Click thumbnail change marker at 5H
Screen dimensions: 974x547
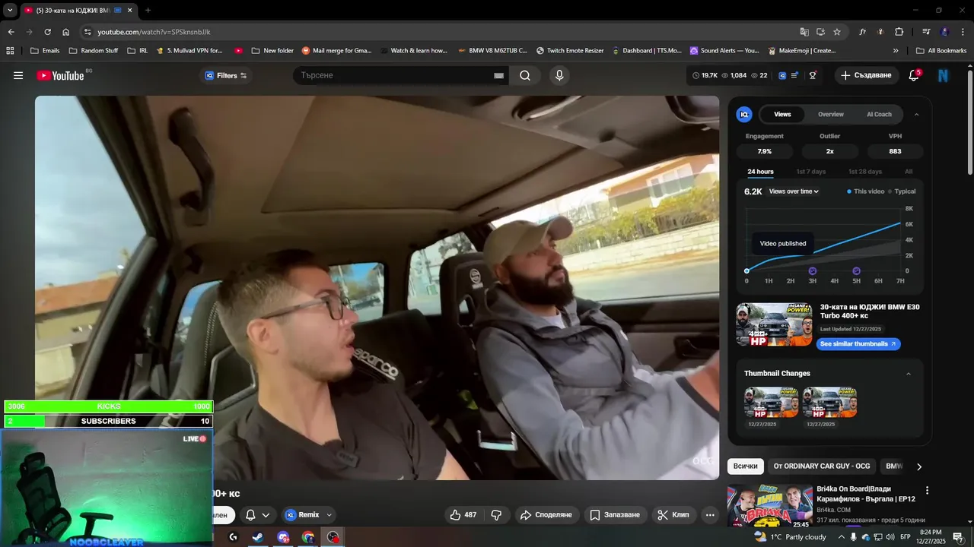pos(857,271)
